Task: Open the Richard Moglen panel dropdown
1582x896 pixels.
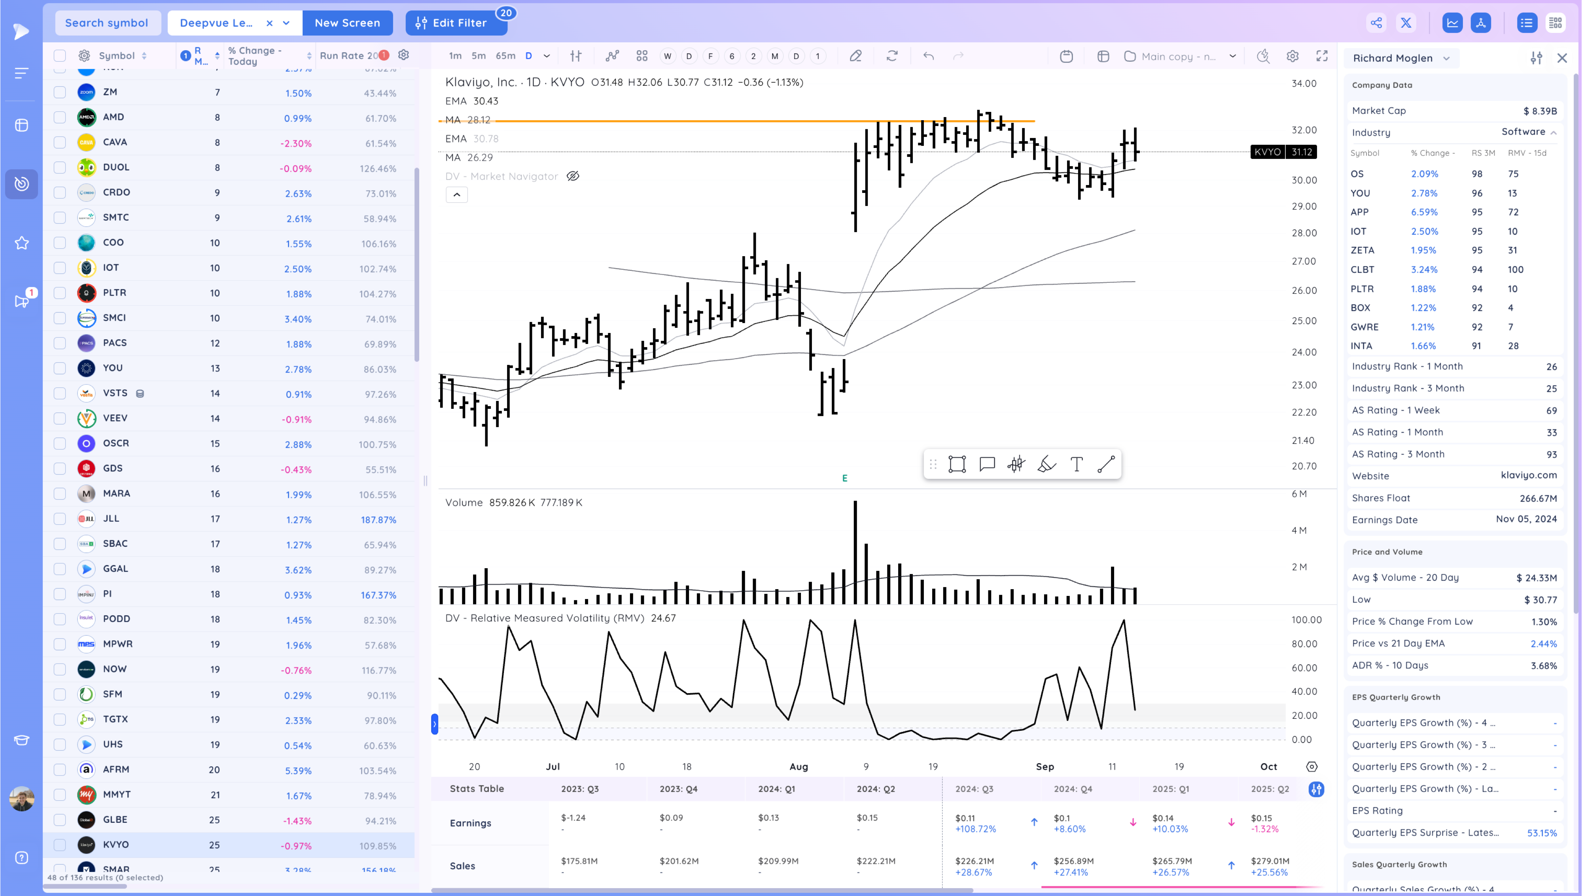Action: click(x=1446, y=59)
